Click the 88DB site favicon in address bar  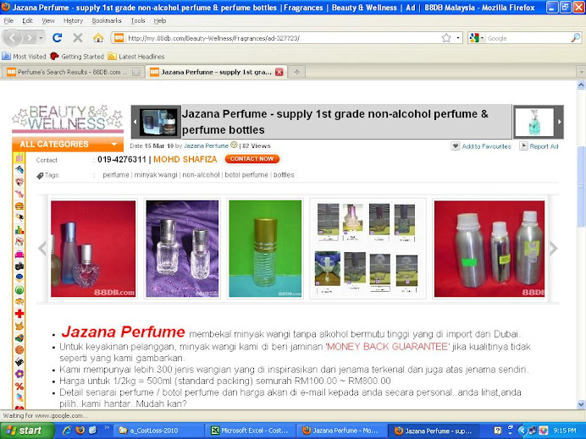coord(119,38)
